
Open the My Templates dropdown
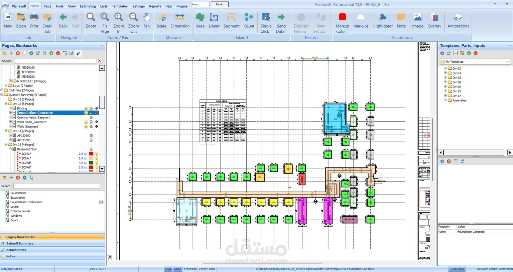point(475,62)
